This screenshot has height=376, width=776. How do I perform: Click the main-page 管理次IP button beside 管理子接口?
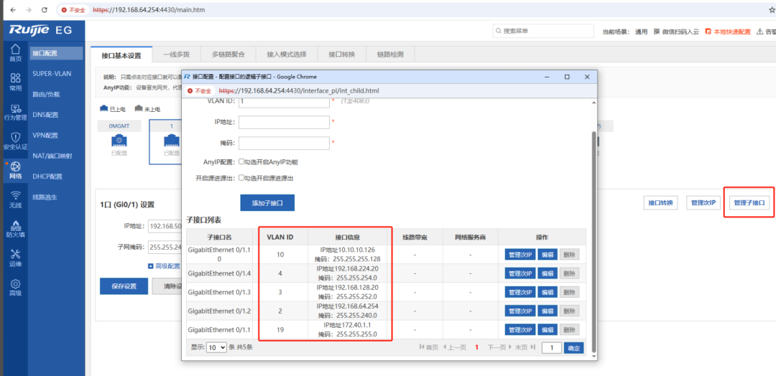click(x=703, y=202)
